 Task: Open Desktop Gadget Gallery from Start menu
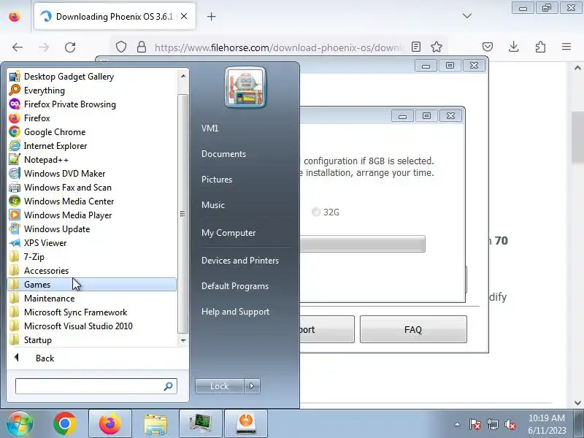(x=92, y=77)
